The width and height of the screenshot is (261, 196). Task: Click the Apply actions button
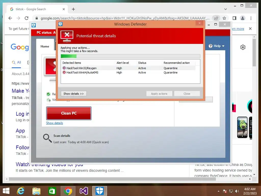point(159,94)
